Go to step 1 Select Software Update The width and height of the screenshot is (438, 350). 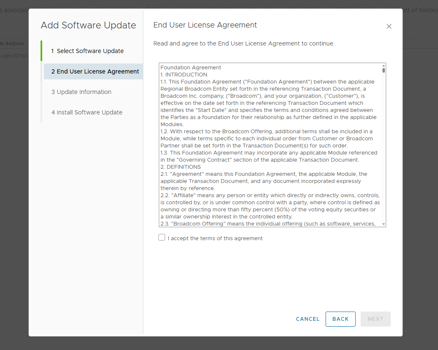90,51
